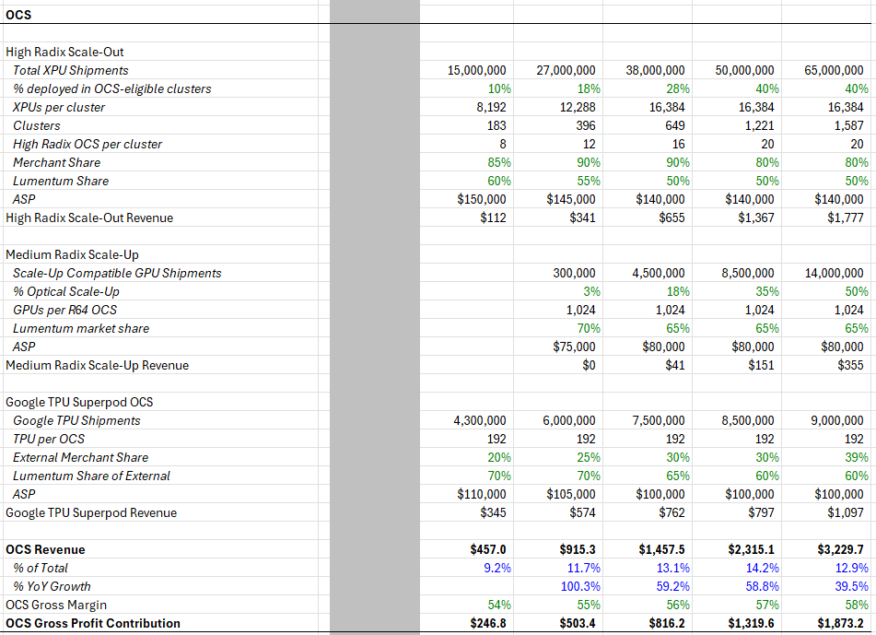
Task: Select Google TPU Superpod Revenue $345
Action: [493, 513]
